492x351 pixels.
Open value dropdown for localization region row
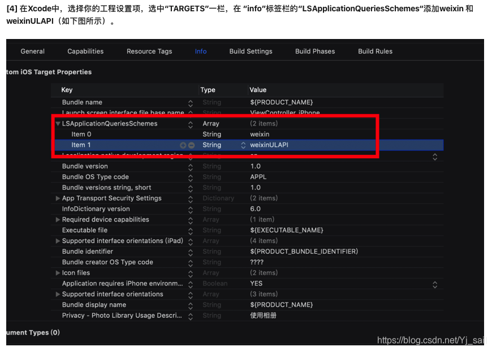(x=435, y=157)
